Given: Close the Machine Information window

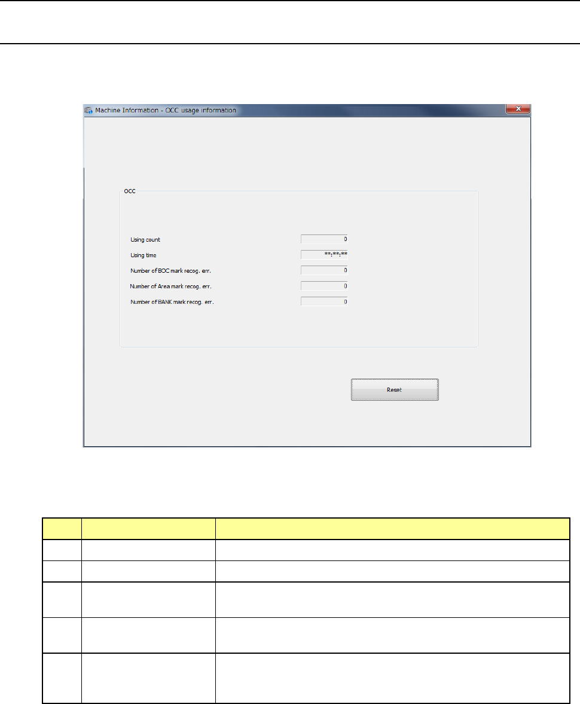Looking at the screenshot, I should [x=518, y=109].
